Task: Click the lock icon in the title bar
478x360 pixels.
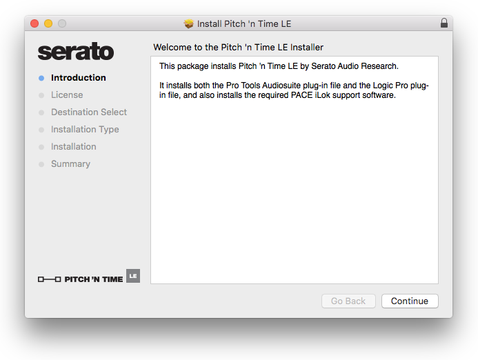Action: tap(444, 23)
